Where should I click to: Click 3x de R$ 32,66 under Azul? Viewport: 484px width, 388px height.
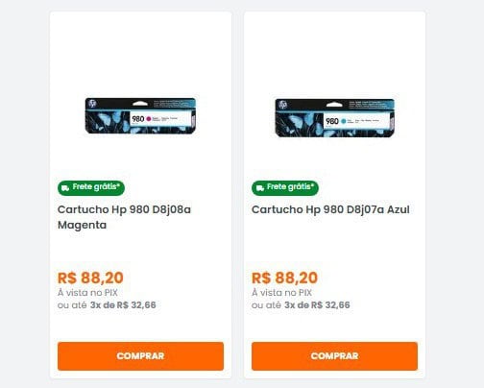(x=317, y=304)
